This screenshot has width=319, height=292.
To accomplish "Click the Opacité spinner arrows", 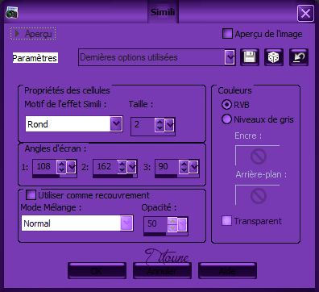I will coord(172,224).
